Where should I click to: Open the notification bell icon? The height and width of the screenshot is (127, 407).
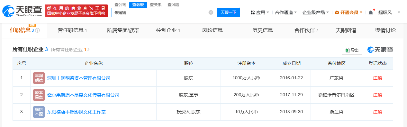tap(371, 12)
